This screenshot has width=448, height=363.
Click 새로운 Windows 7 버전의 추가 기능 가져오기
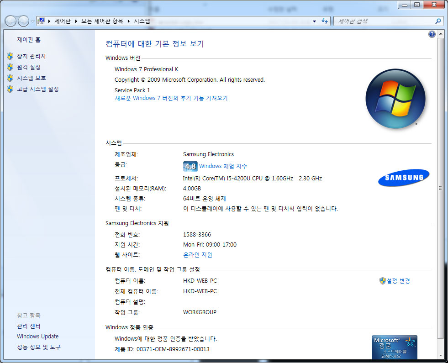171,98
